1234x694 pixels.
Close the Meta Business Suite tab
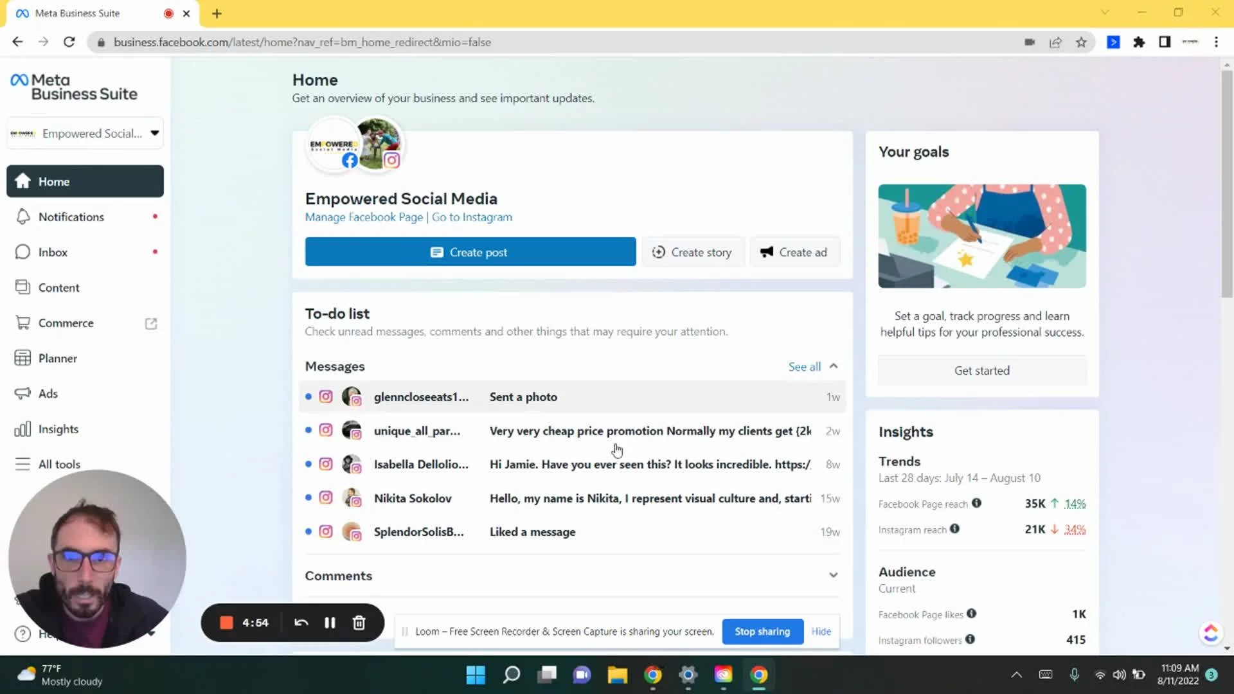click(x=186, y=13)
